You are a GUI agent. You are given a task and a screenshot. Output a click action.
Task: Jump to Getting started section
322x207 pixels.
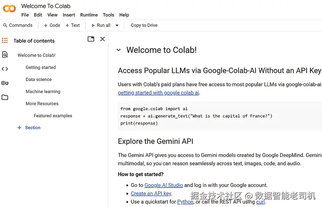(x=41, y=67)
